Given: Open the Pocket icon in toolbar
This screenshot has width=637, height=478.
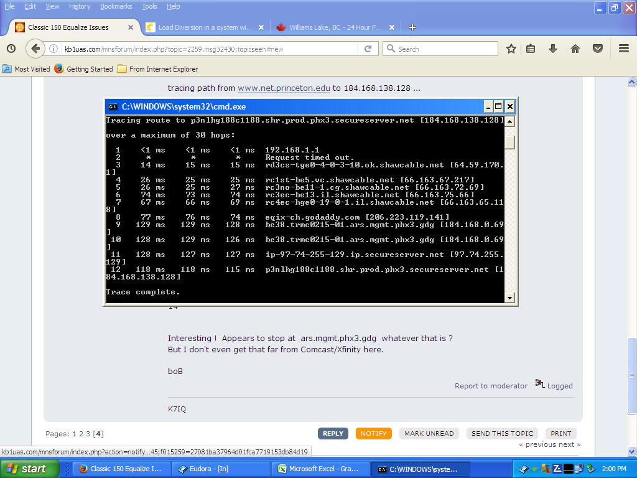Looking at the screenshot, I should 597,49.
